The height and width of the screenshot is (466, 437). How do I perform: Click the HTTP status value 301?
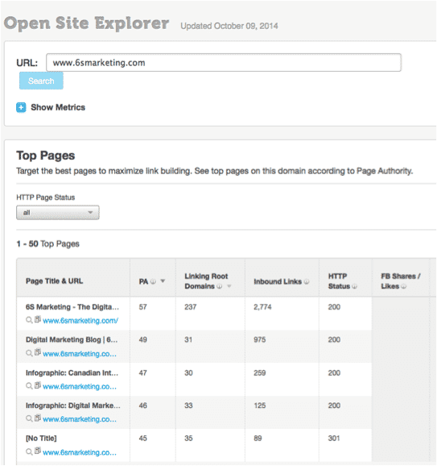[334, 439]
